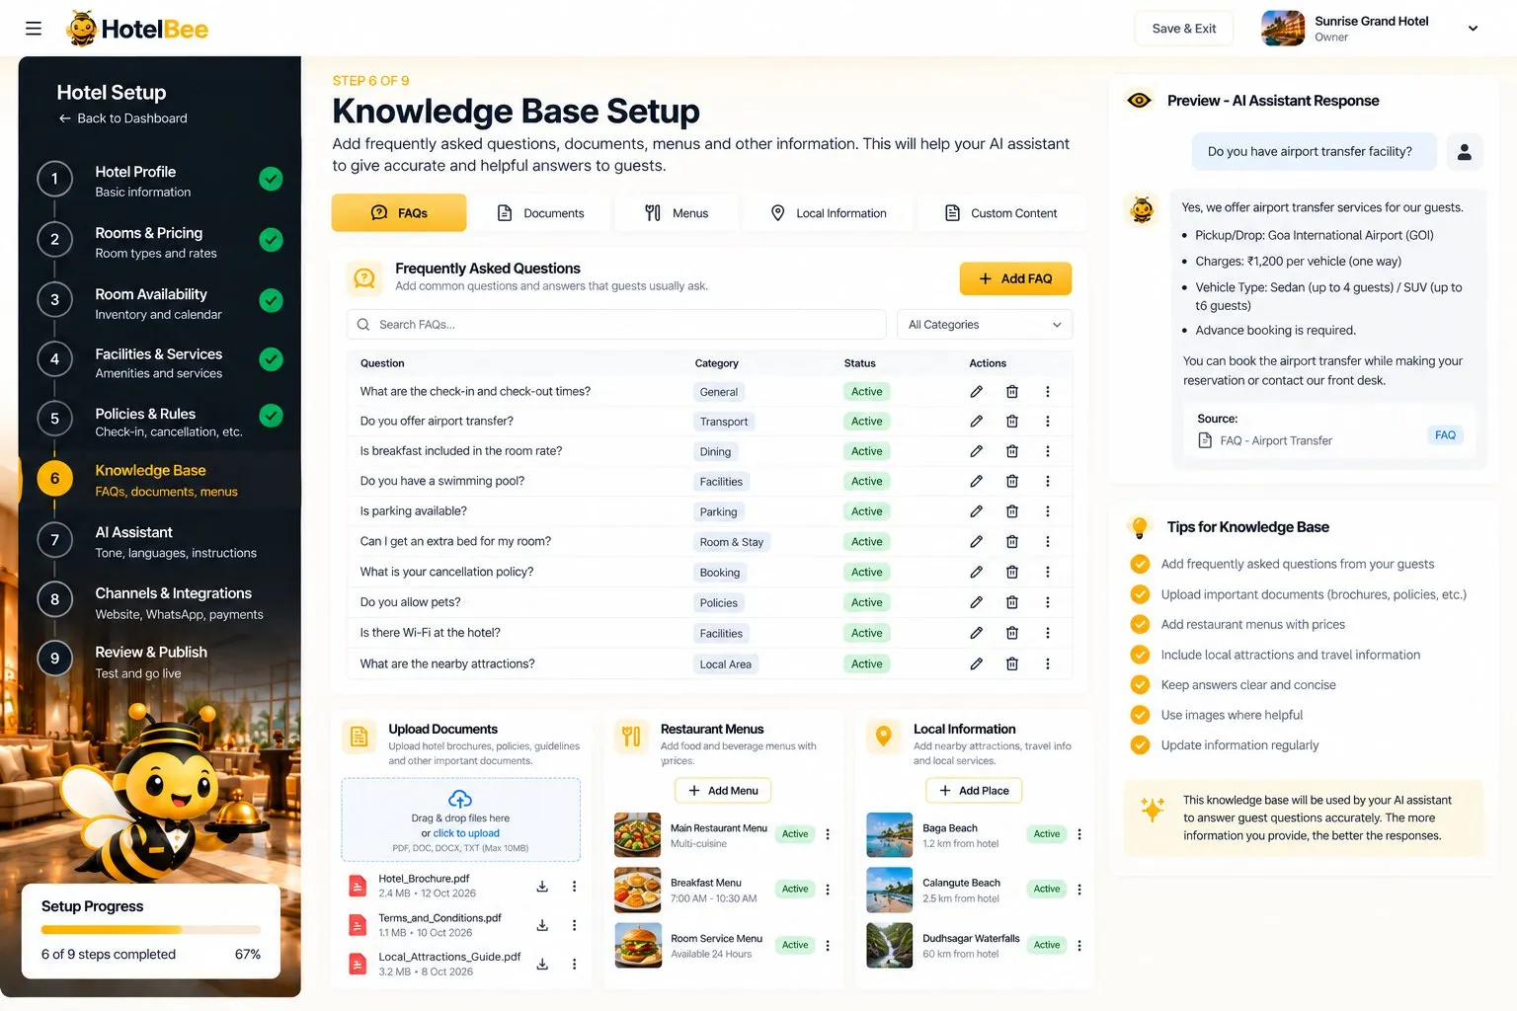The width and height of the screenshot is (1517, 1011).
Task: Click Facilities & Services completed checkmark
Action: [271, 359]
